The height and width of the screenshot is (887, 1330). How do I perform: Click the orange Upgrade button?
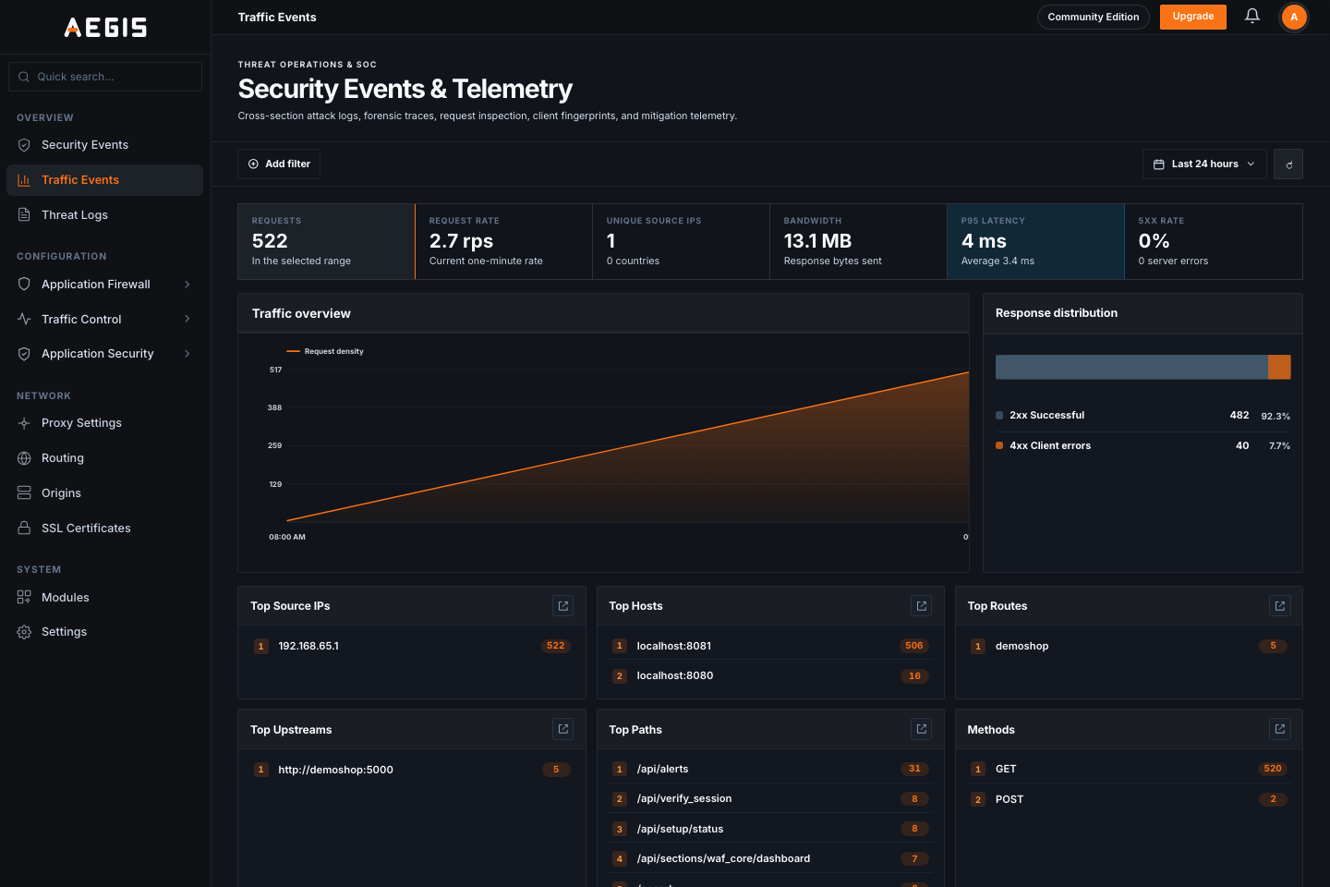click(x=1193, y=17)
